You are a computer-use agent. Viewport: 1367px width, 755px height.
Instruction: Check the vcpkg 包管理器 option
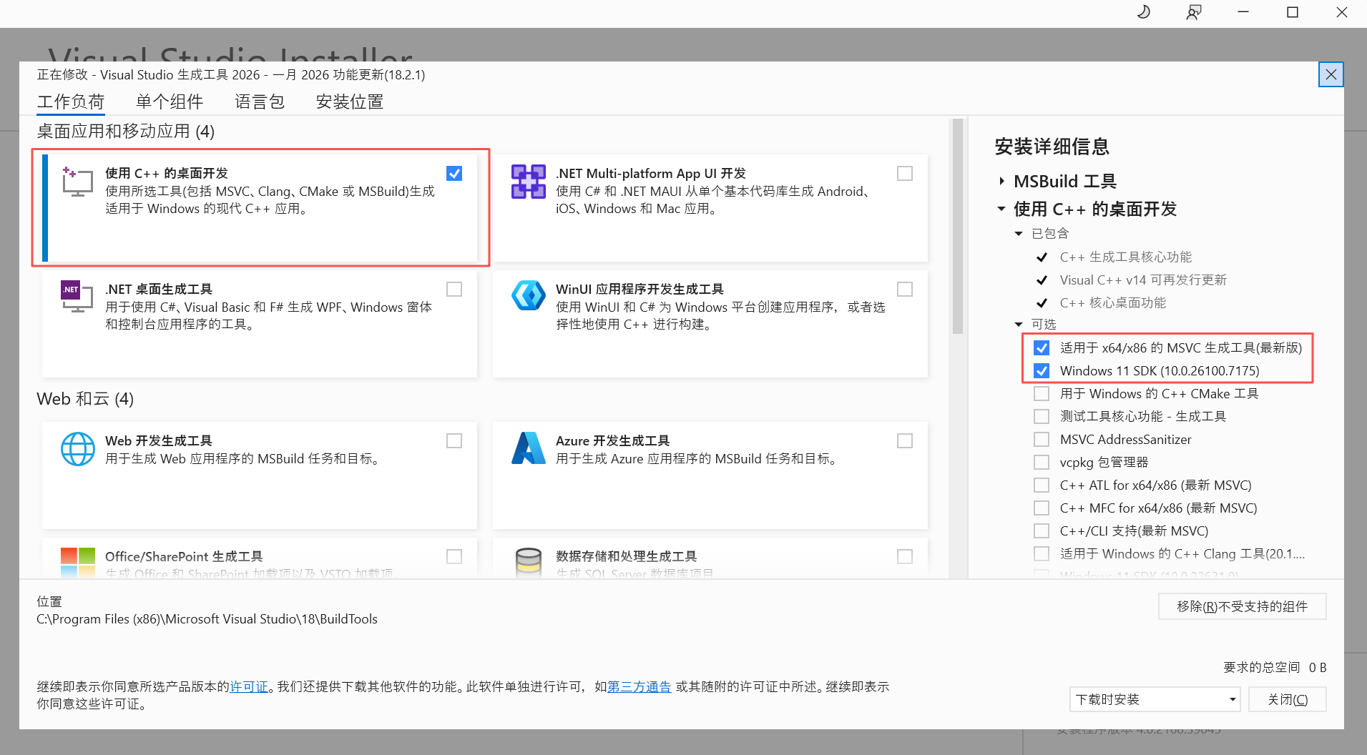1042,462
